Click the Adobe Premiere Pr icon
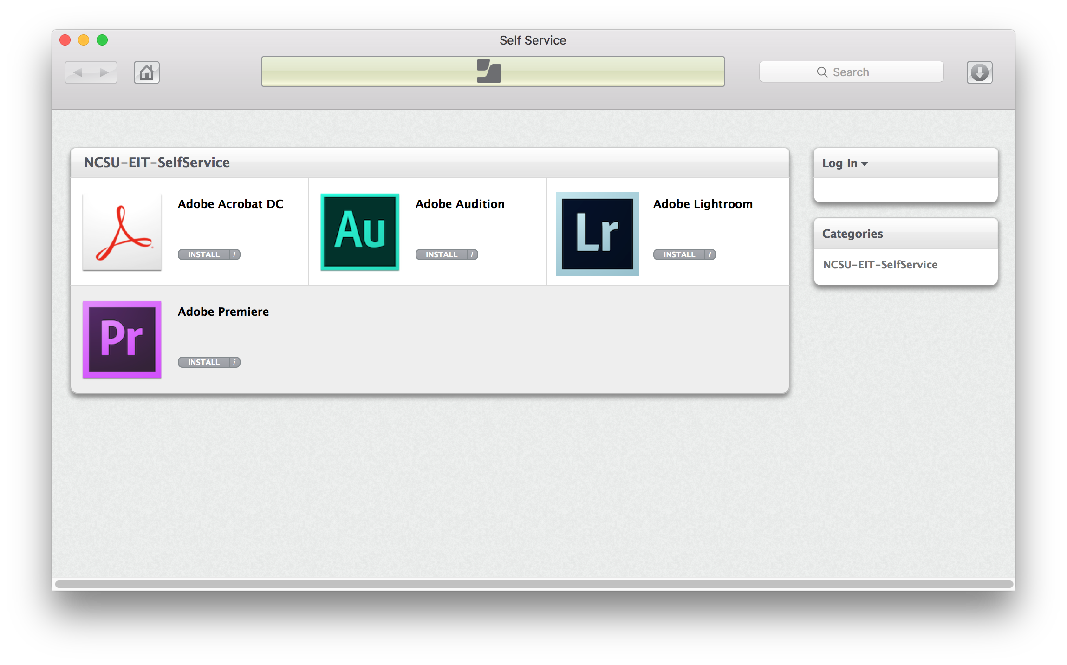 (122, 340)
